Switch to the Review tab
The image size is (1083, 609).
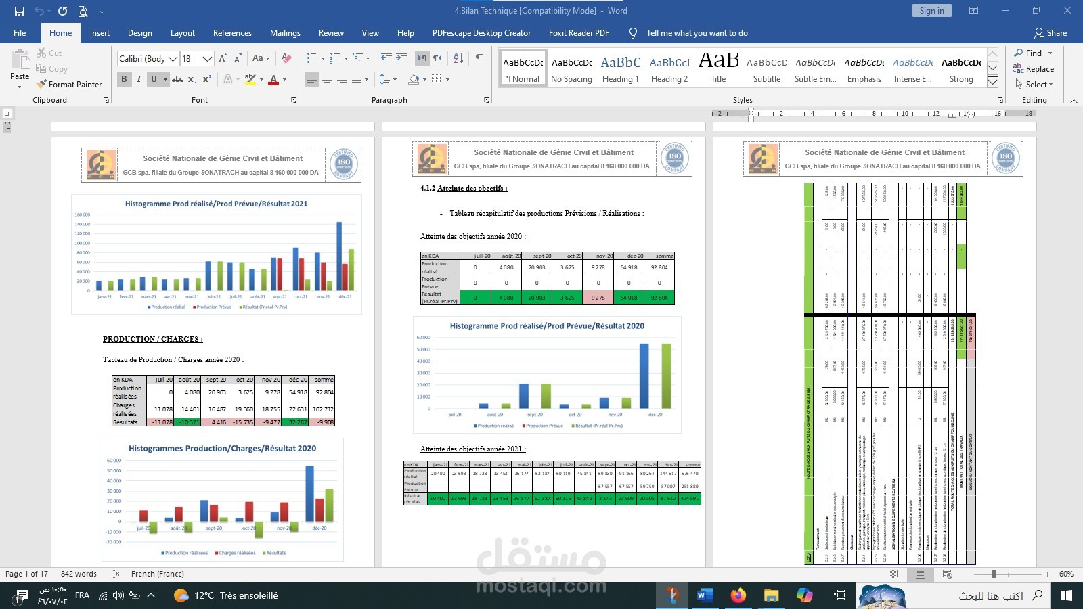[331, 33]
